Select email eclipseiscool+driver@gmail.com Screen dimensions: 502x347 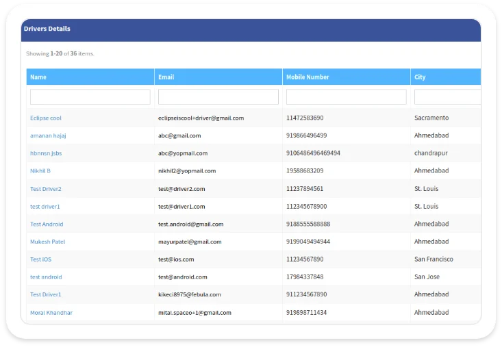[x=201, y=118]
